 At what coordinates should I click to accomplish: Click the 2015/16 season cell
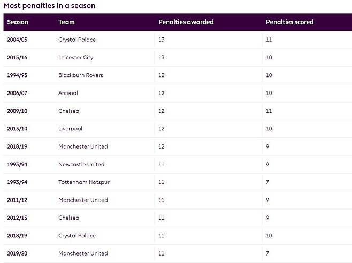[17, 58]
